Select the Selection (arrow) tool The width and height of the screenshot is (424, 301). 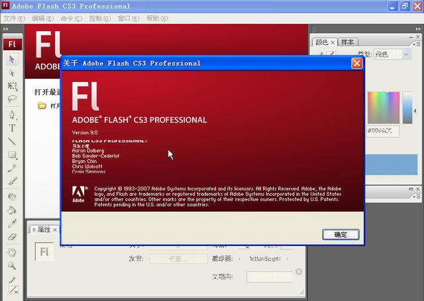coord(12,59)
